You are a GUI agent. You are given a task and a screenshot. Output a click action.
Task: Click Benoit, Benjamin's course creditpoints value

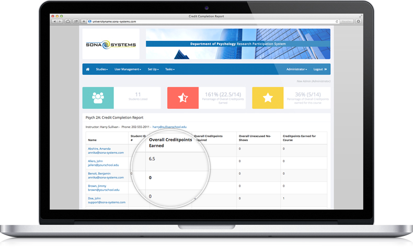coord(284,174)
